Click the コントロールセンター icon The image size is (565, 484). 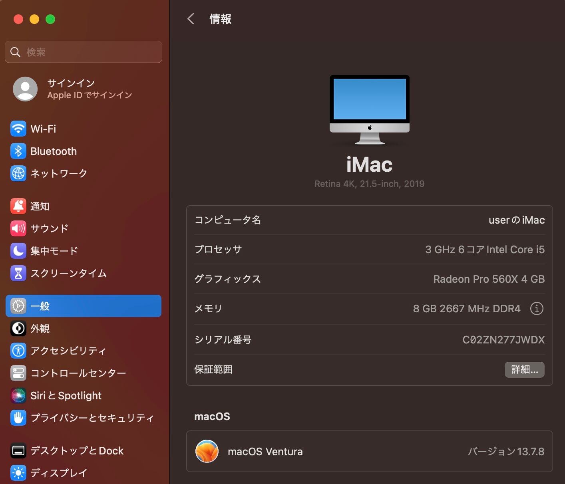click(18, 373)
